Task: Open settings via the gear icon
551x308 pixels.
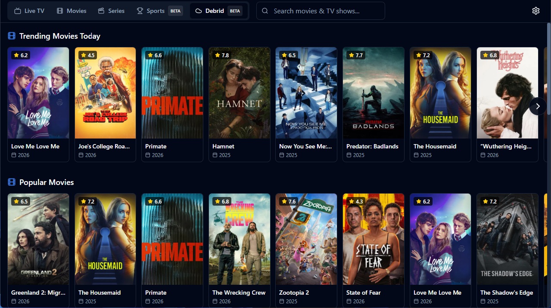Action: [x=535, y=11]
